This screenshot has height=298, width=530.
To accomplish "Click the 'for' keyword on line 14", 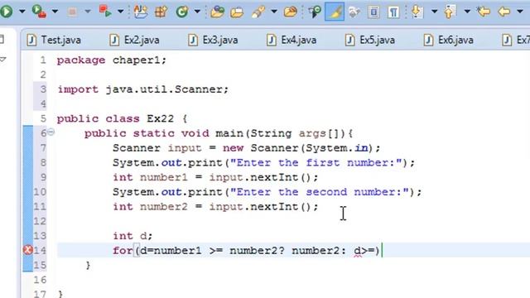I will (123, 251).
